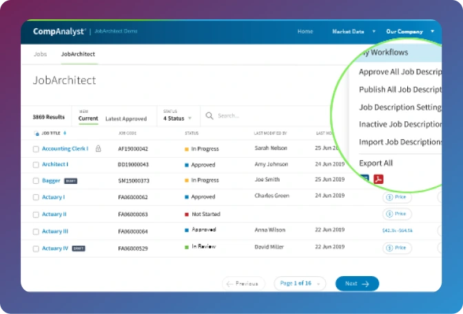Choose Publish All Job Descriptions
The width and height of the screenshot is (463, 314).
pyautogui.click(x=400, y=90)
